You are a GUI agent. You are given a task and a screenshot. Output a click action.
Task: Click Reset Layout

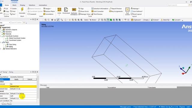(x=136, y=14)
